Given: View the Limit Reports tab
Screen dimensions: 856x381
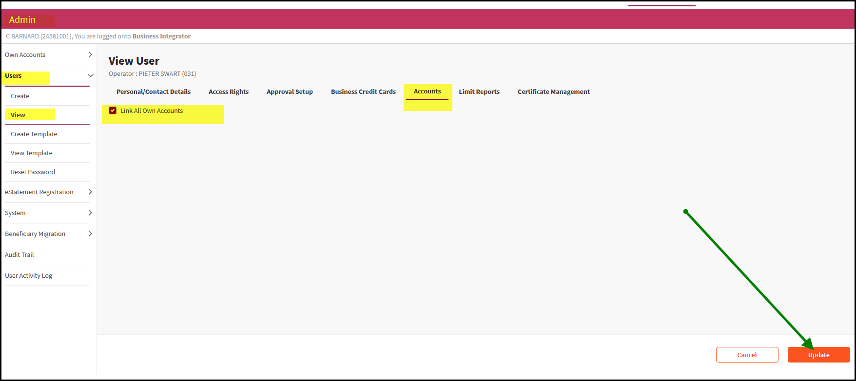Looking at the screenshot, I should point(479,91).
